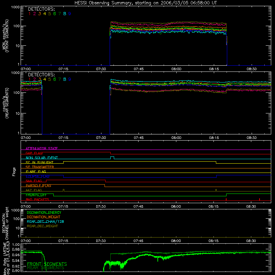This screenshot has height=275, width=275.
Task: Select the NON_SOLAR_EVENT flag label
Action: [42, 158]
